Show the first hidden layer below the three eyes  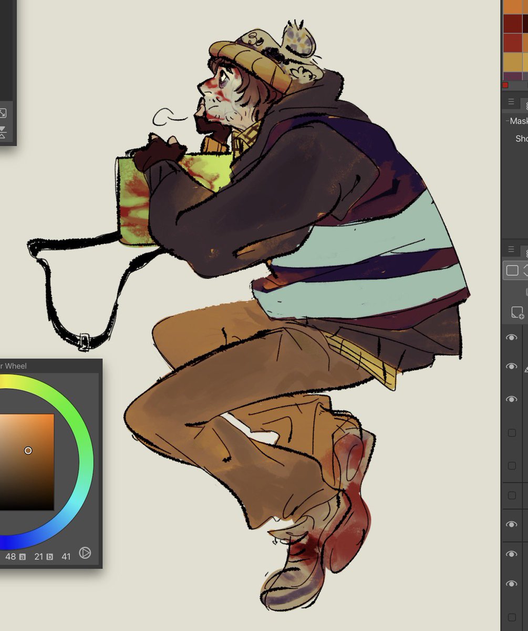pos(512,433)
